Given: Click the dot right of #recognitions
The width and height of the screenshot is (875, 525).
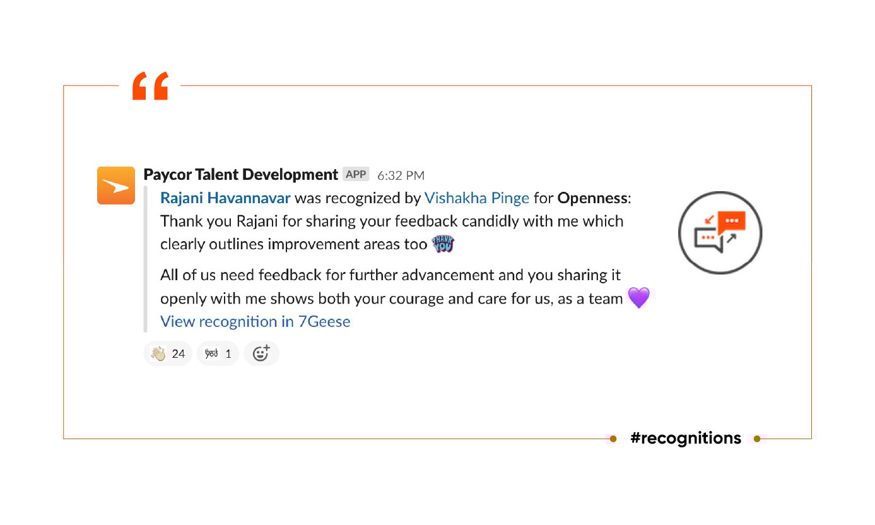Looking at the screenshot, I should [x=757, y=439].
